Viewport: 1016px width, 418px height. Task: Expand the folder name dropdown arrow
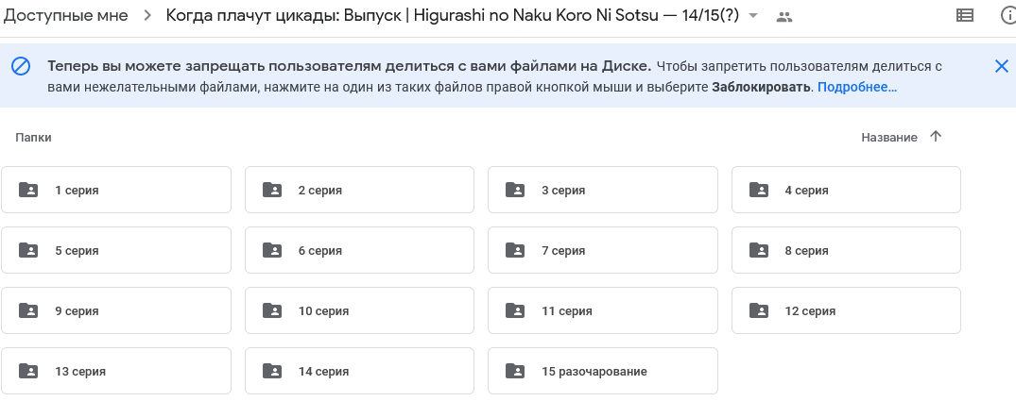[753, 16]
